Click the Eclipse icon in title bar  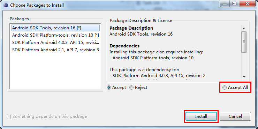pos(6,5)
